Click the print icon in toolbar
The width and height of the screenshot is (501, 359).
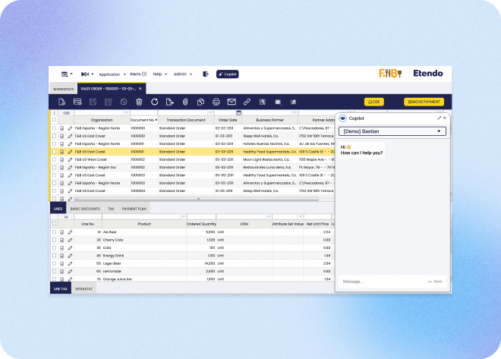click(x=216, y=102)
